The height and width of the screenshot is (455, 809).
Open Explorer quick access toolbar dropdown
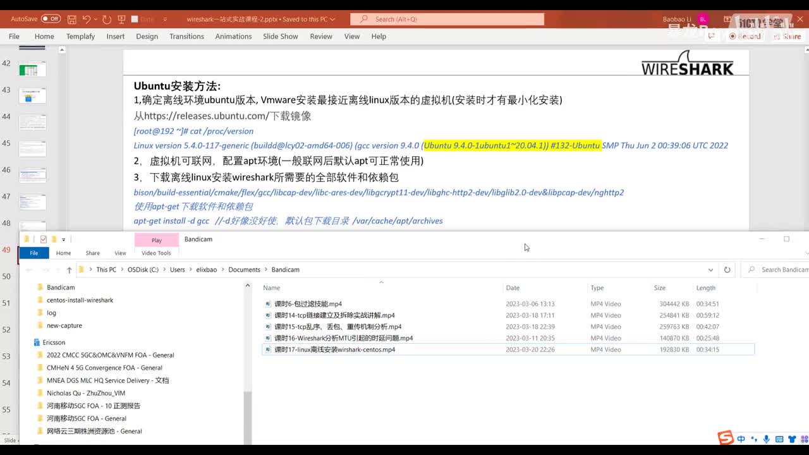click(x=63, y=240)
